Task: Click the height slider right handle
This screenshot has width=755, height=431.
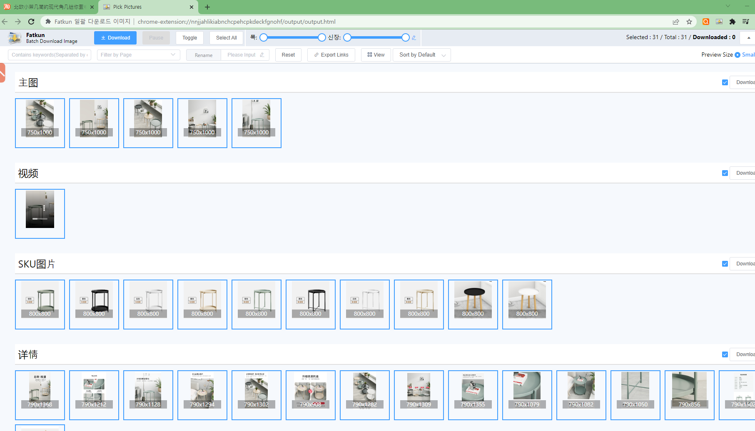Action: click(x=406, y=38)
